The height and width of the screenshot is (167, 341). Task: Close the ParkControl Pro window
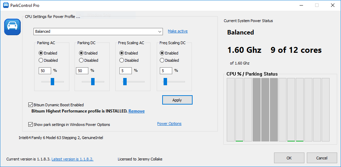click(x=332, y=6)
